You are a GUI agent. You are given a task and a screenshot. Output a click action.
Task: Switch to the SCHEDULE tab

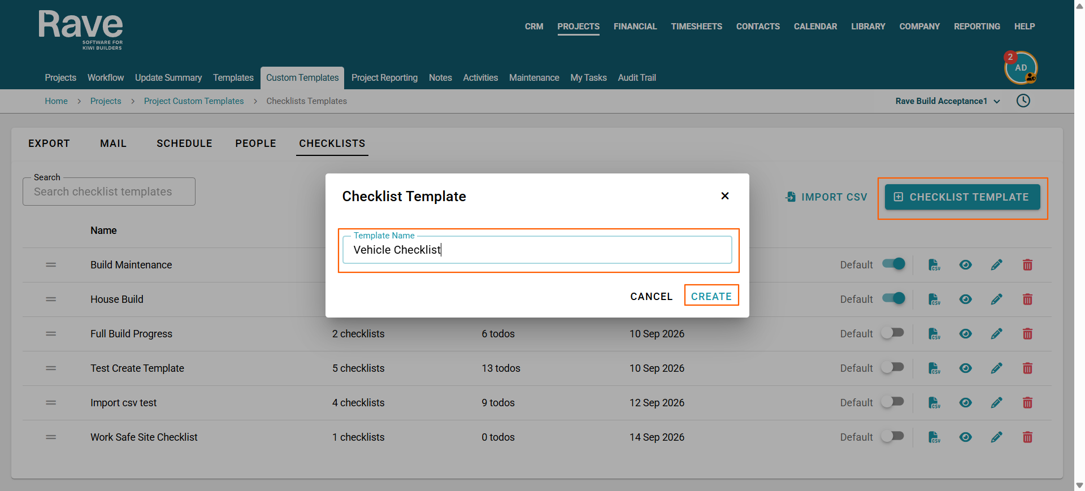coord(184,144)
